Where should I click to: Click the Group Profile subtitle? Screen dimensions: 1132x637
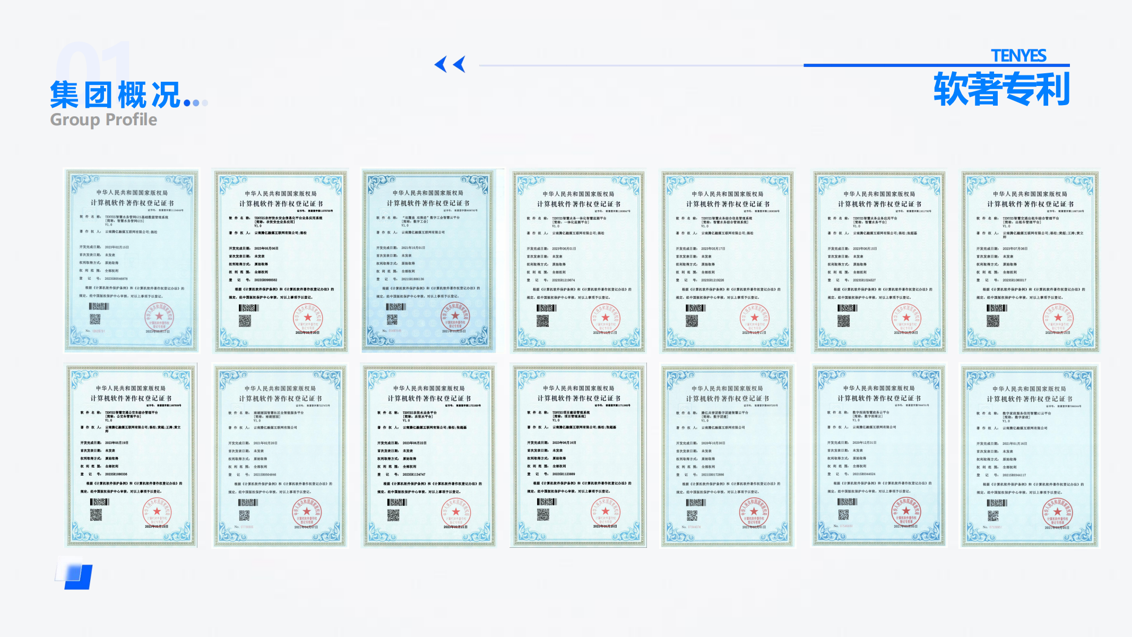103,119
